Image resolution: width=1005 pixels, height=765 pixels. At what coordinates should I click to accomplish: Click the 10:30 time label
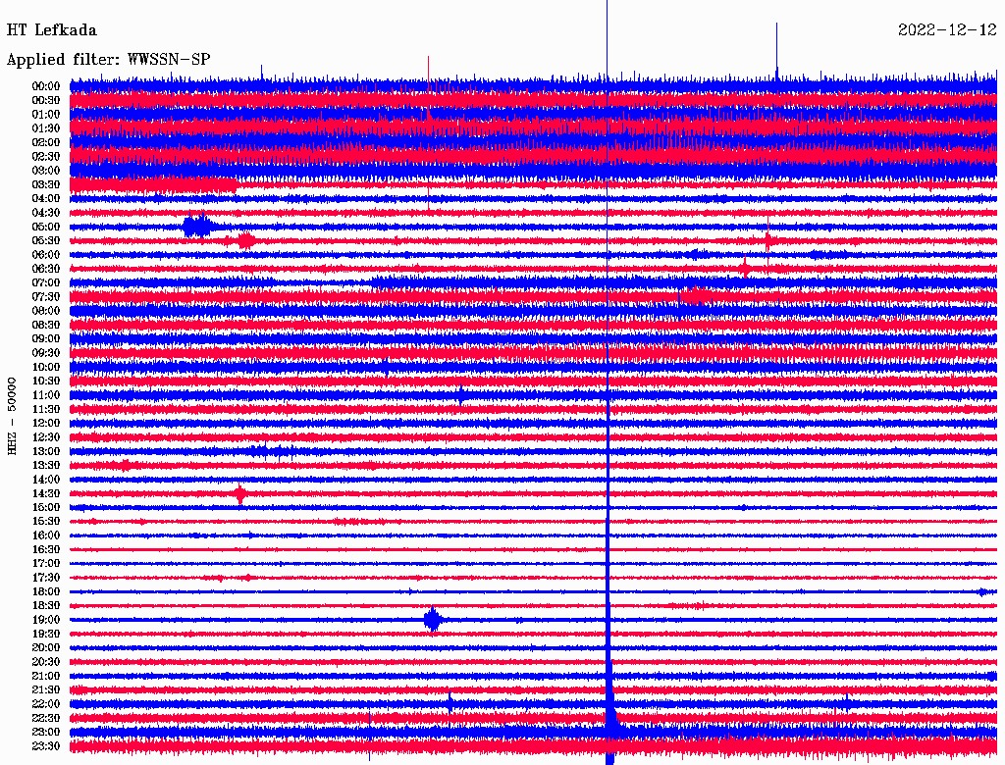(46, 382)
